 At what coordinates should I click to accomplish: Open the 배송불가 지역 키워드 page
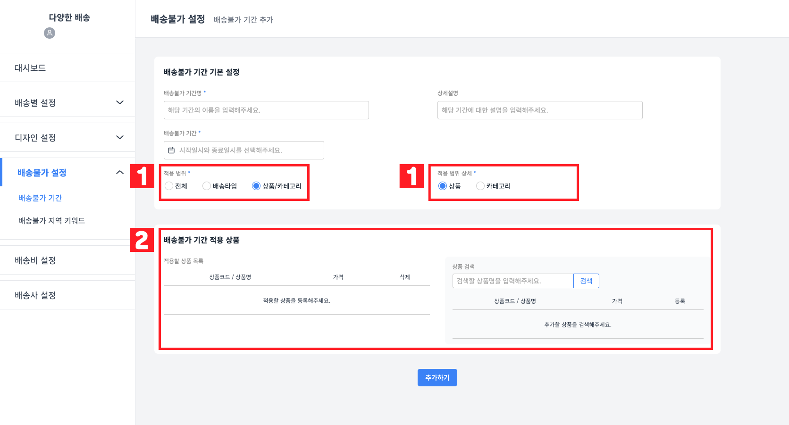[x=51, y=220]
